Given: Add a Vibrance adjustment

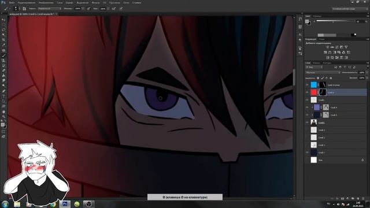Looking at the screenshot, I should click(x=346, y=47).
